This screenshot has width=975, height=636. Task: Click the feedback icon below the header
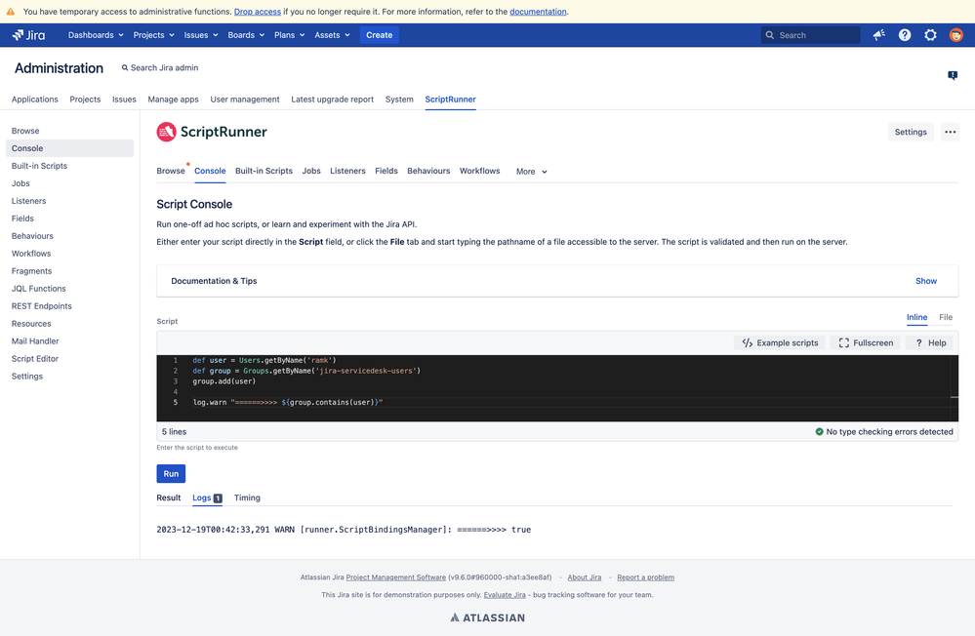[953, 75]
